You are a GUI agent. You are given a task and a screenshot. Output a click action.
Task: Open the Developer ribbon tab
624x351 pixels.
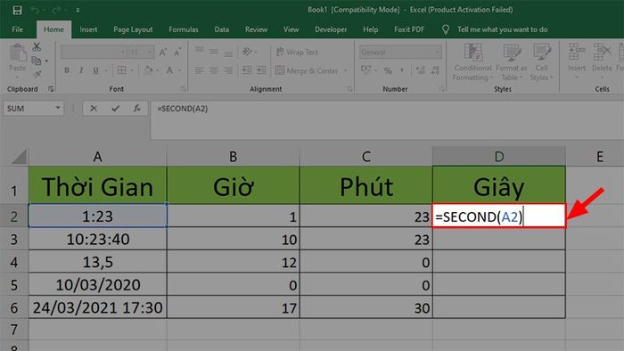(331, 29)
